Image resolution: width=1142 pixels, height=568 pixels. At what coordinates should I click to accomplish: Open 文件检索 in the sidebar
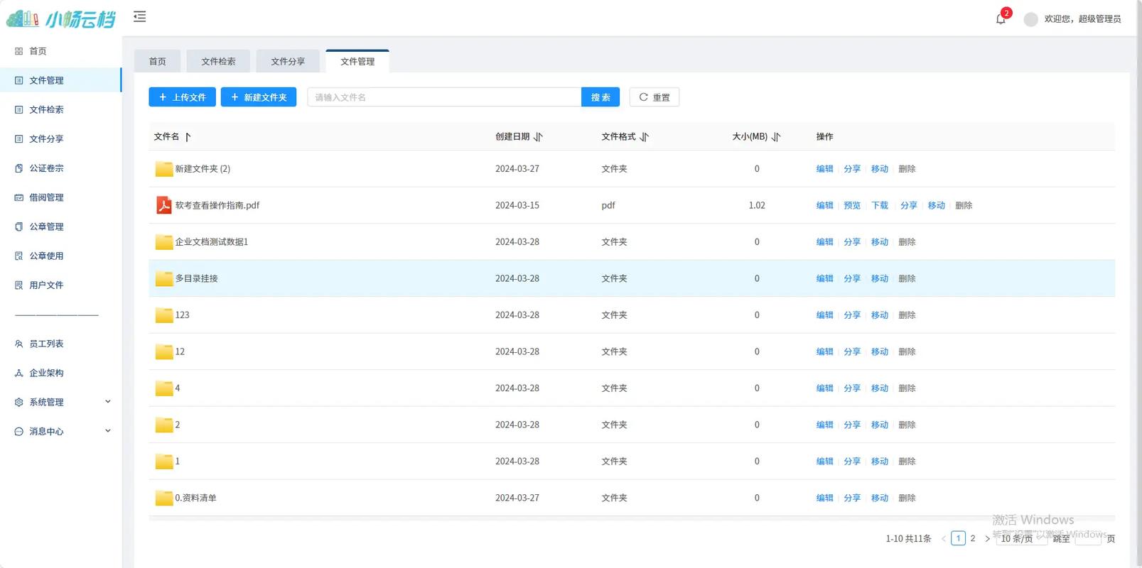pos(60,109)
